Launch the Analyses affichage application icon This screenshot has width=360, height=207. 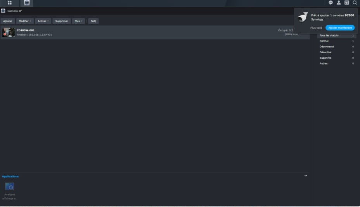click(x=10, y=187)
